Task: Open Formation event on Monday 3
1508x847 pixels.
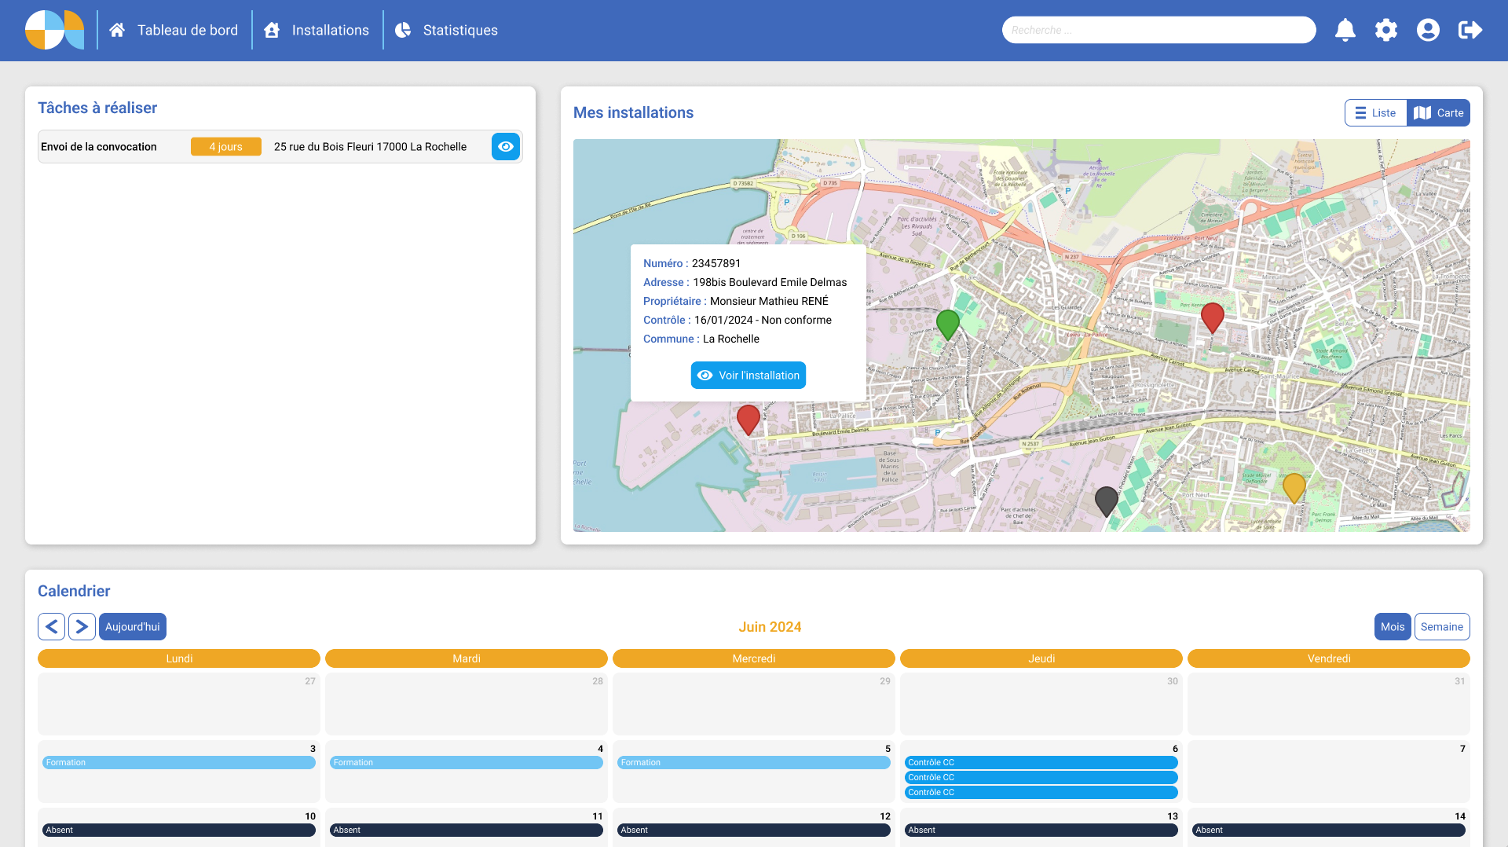Action: tap(179, 762)
